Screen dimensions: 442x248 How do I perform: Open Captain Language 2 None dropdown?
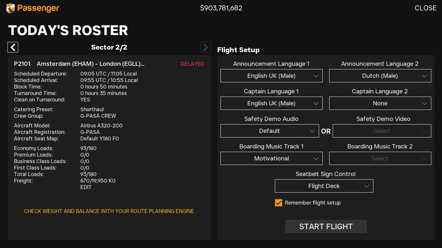pos(380,103)
